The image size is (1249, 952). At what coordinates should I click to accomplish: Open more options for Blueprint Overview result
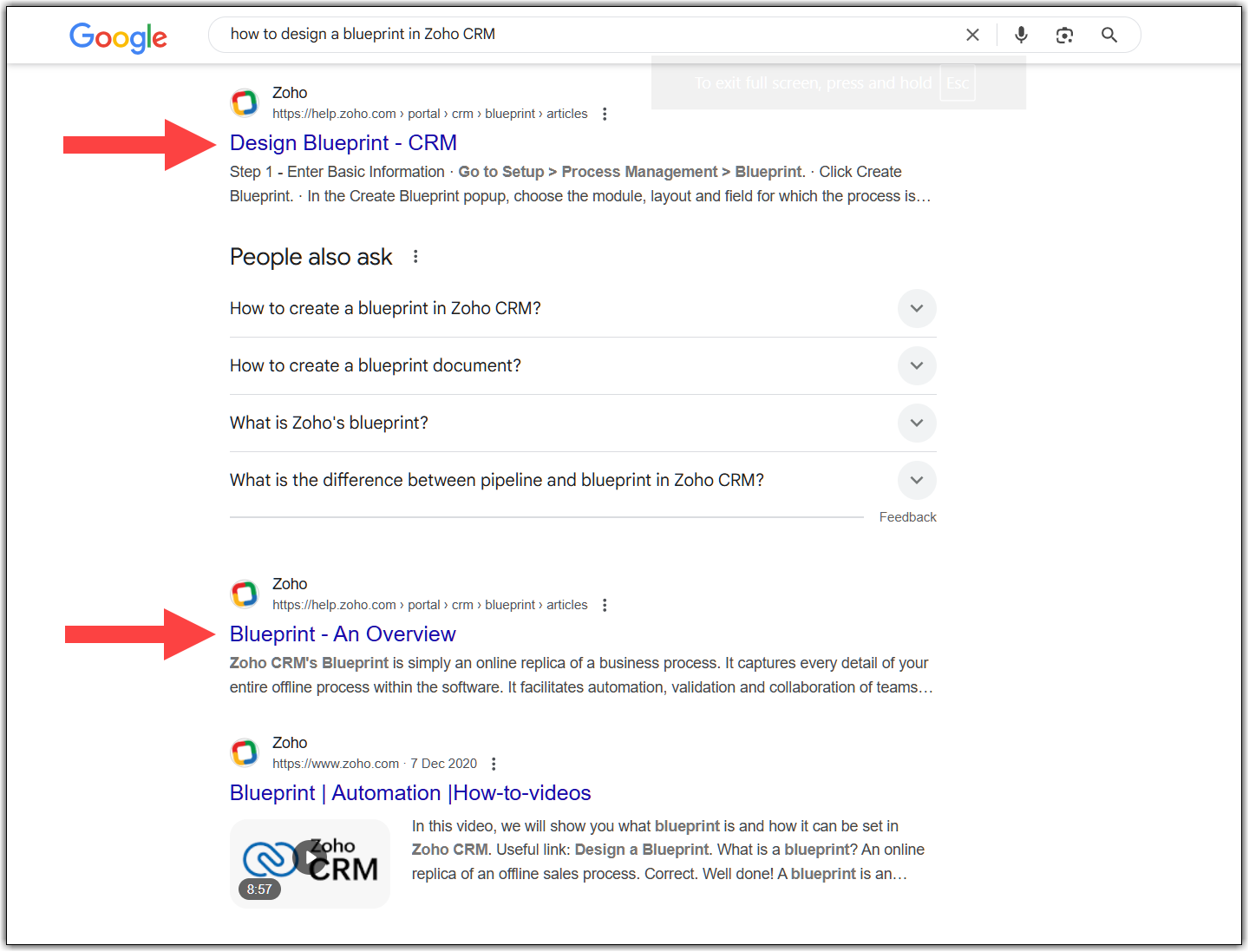coord(605,605)
